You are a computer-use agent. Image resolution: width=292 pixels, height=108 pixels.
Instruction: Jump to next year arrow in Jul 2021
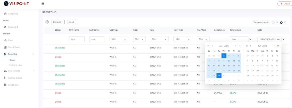click(x=278, y=46)
